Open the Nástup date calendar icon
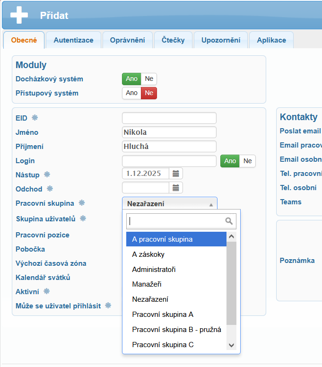 tap(176, 174)
